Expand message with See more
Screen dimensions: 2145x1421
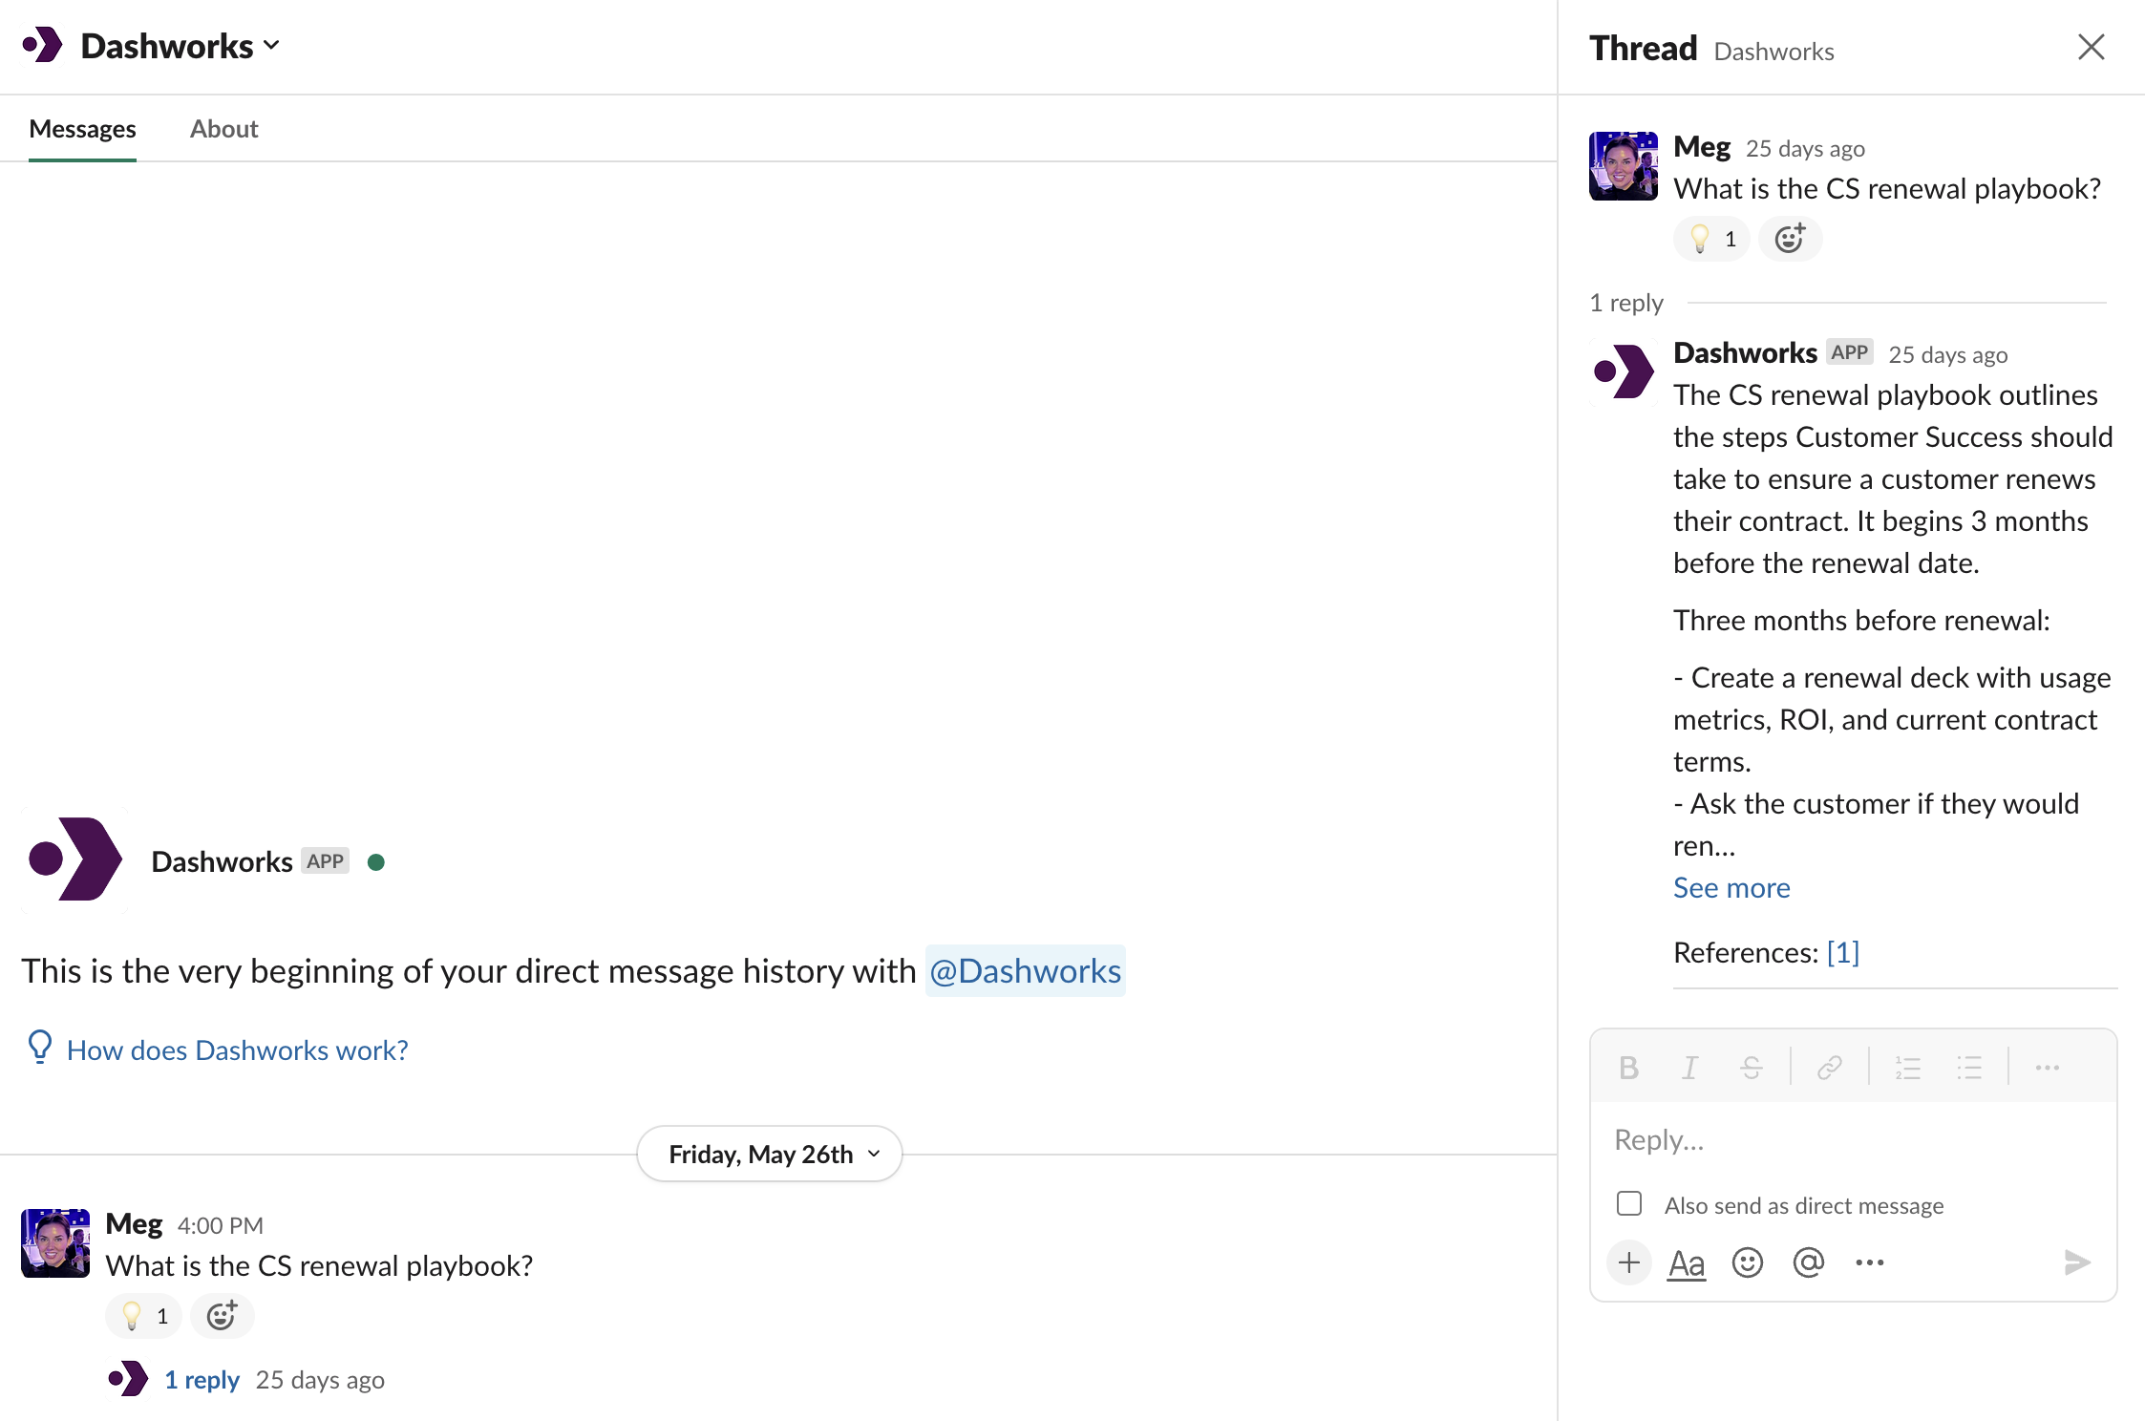coord(1731,887)
